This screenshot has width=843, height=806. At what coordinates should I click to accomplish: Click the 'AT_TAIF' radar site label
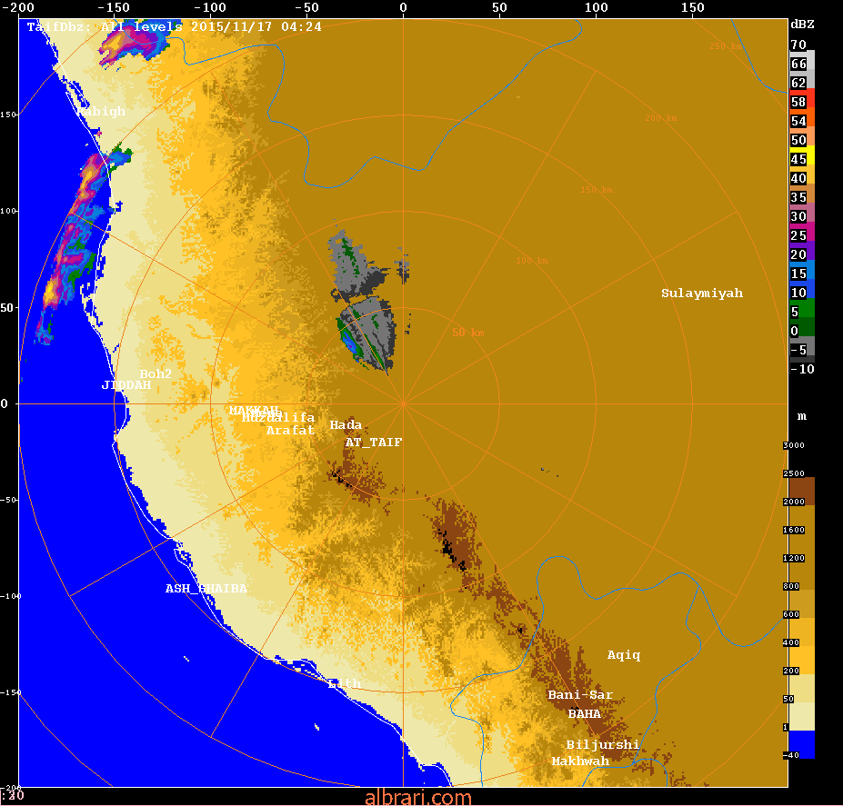374,443
